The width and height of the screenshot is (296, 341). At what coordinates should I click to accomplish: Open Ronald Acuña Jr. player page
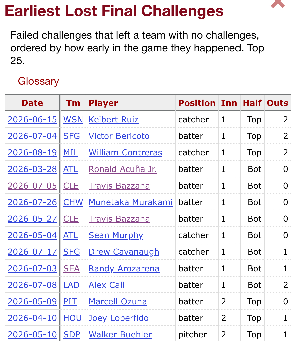point(123,169)
